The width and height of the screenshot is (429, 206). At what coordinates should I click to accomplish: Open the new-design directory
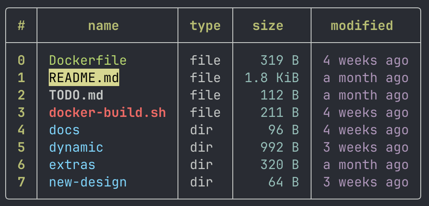tap(88, 182)
